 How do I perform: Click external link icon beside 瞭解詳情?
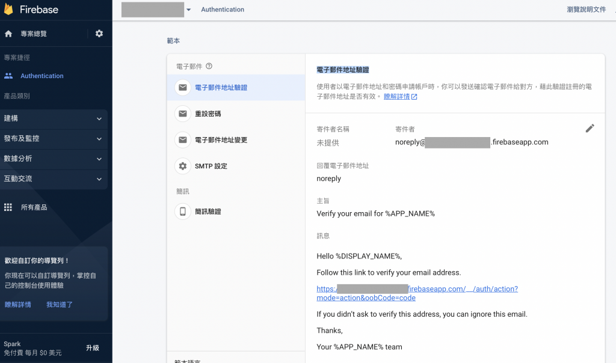click(x=414, y=97)
